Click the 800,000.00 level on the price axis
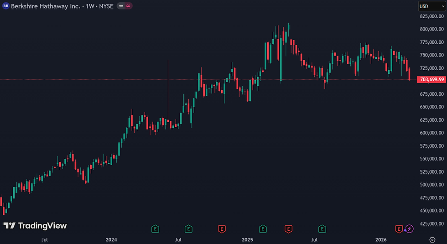The image size is (447, 244). click(431, 29)
